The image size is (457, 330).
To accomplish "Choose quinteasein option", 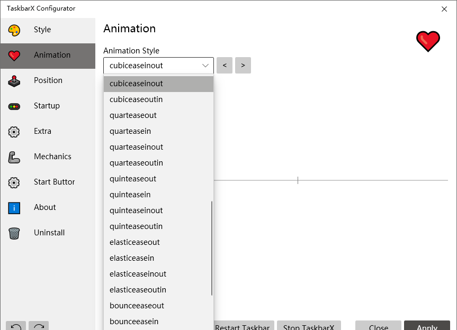I will [158, 195].
